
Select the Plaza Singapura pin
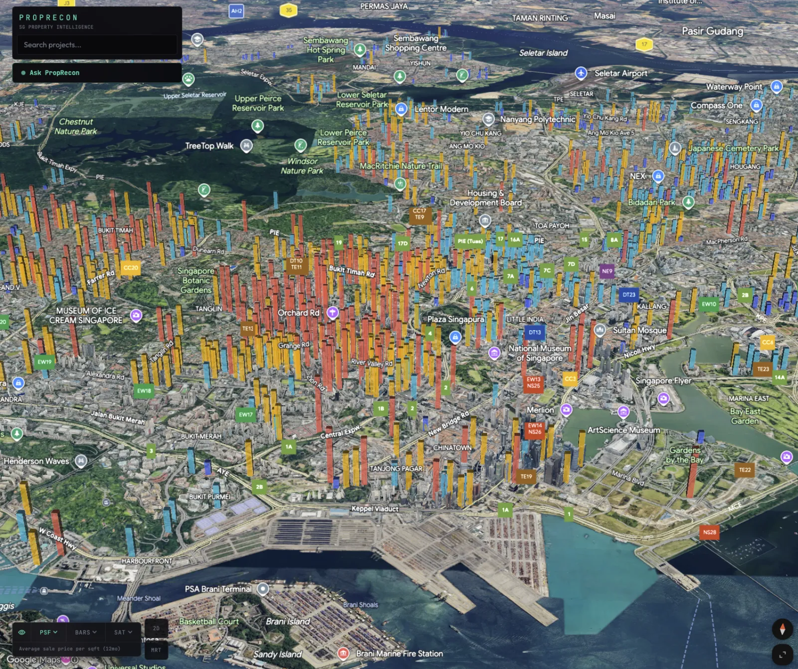[455, 337]
